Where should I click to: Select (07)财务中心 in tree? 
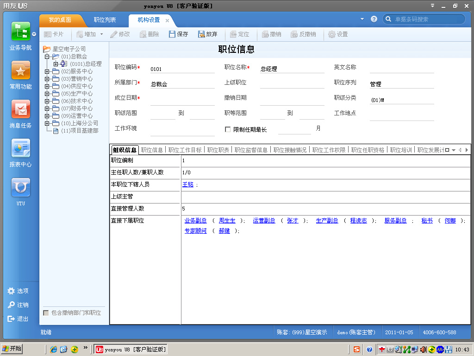coord(77,108)
